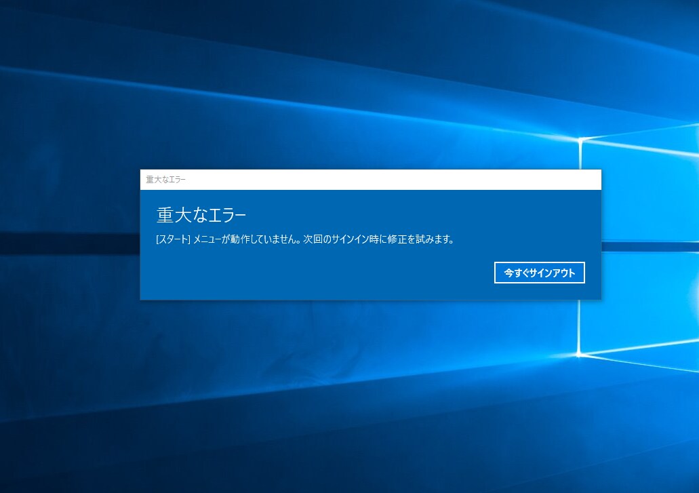Click glowing vertical edge of Windows logo

[580, 328]
